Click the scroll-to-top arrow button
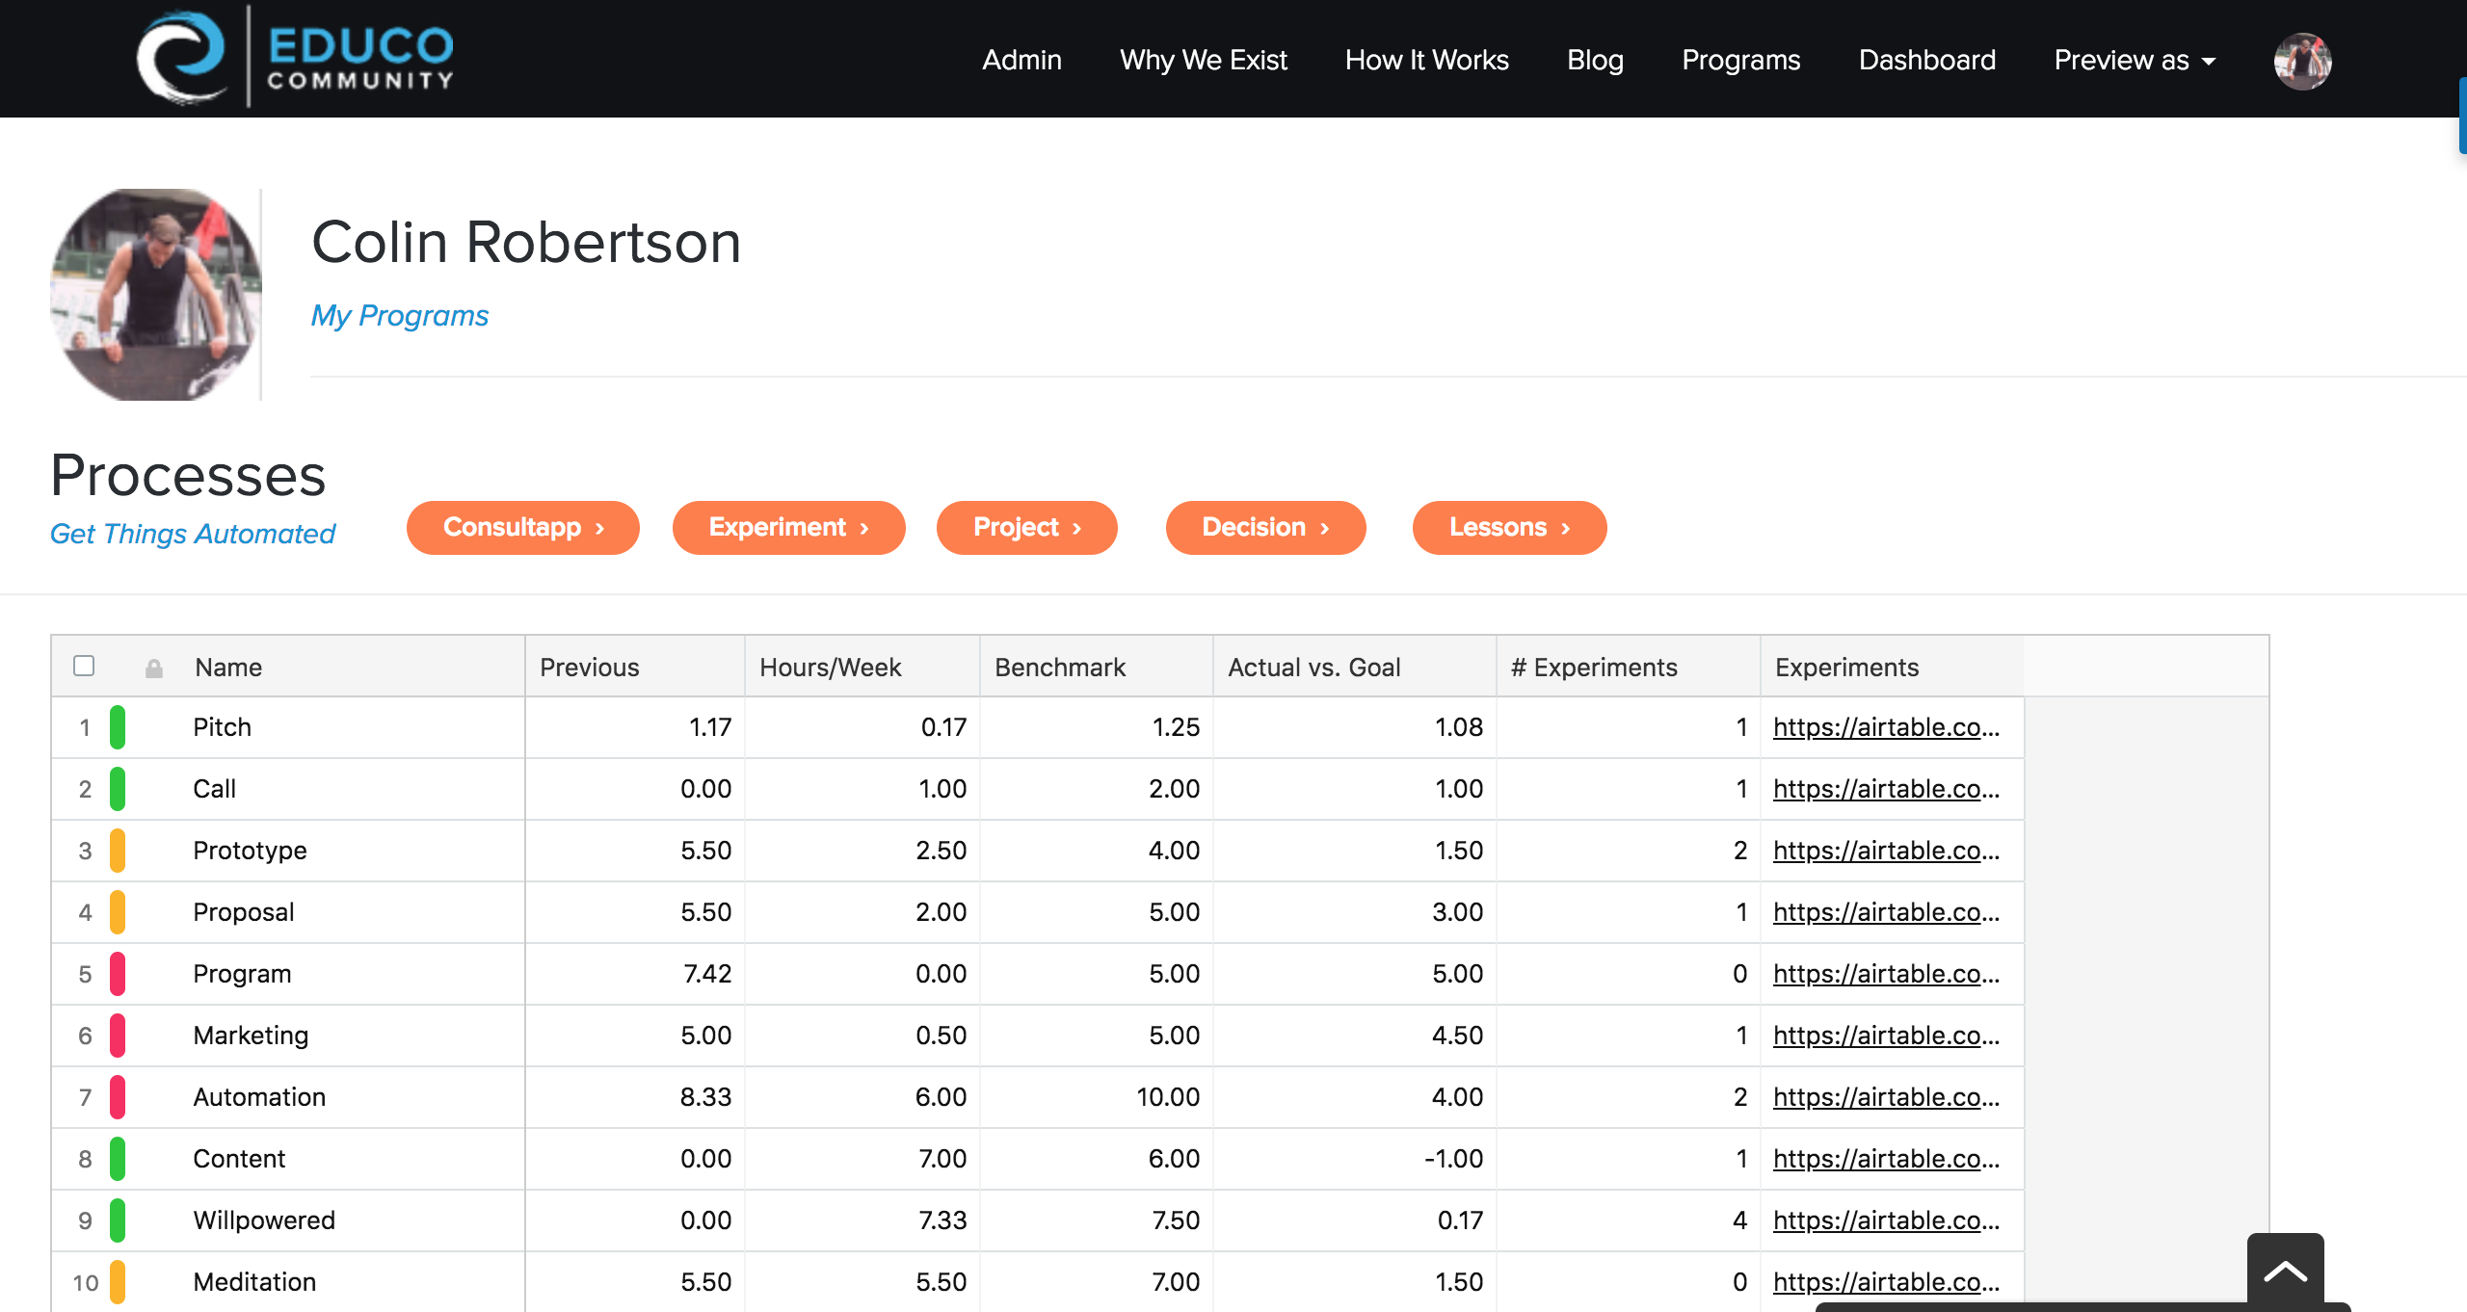This screenshot has height=1312, width=2467. tap(2285, 1273)
